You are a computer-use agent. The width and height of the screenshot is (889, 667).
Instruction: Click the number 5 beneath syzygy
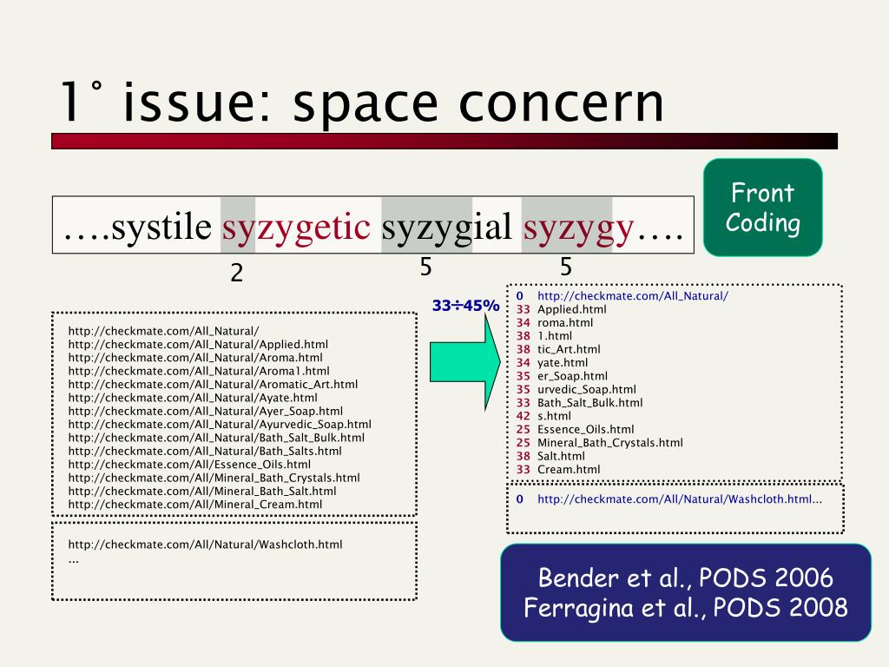click(566, 267)
